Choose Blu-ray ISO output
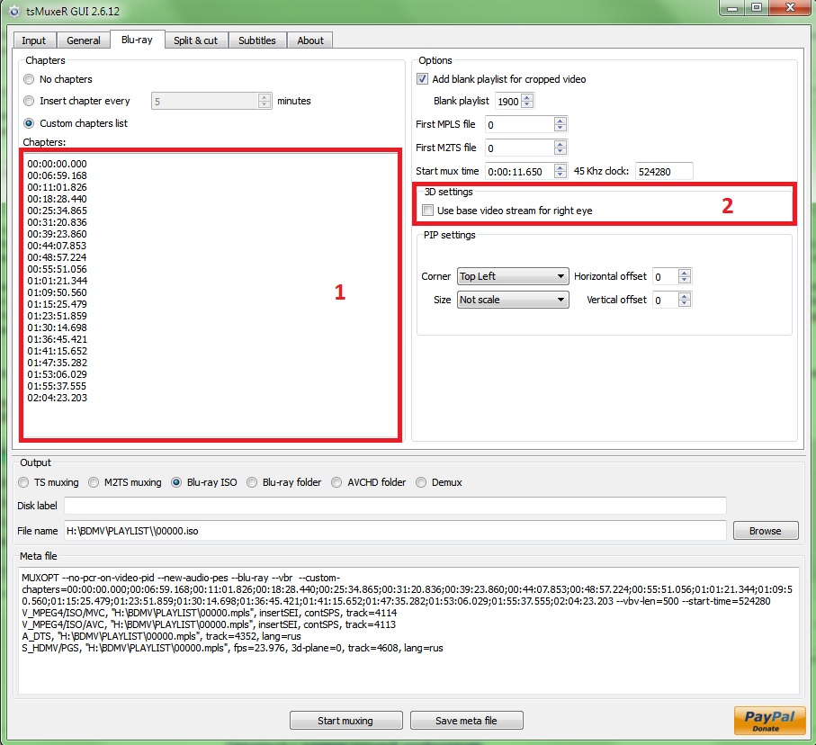816x745 pixels. (x=204, y=482)
